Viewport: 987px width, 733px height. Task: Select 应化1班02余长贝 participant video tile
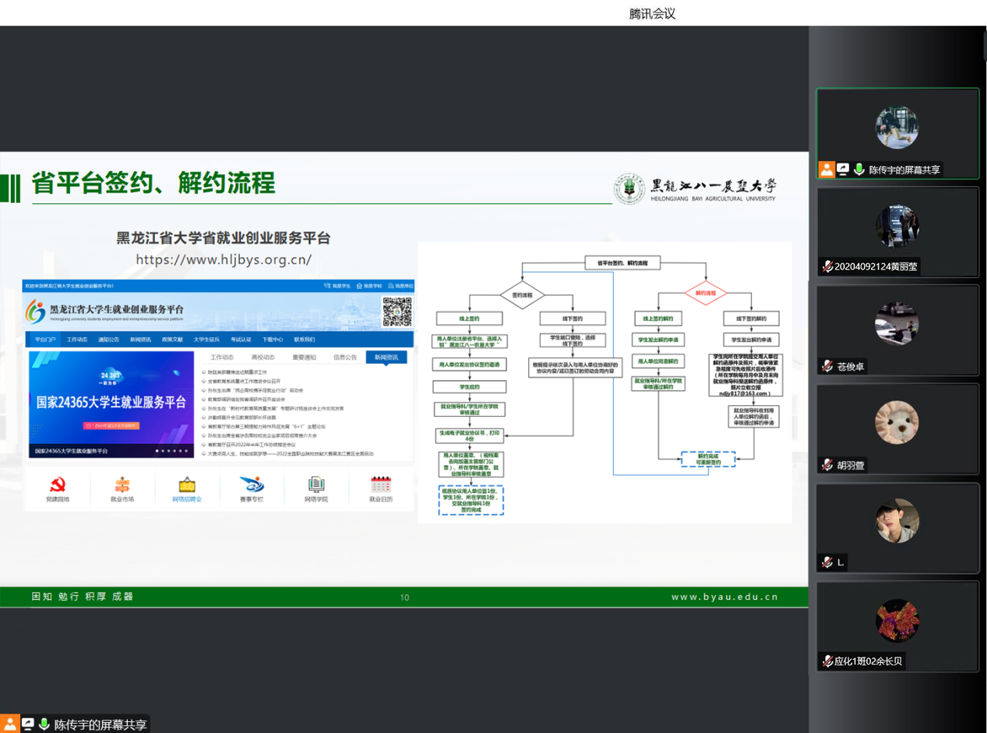[x=897, y=626]
